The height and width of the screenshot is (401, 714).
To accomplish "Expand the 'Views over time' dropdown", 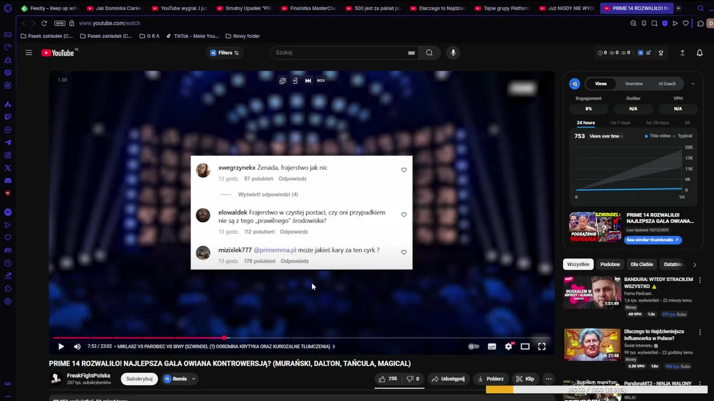I will tap(607, 136).
